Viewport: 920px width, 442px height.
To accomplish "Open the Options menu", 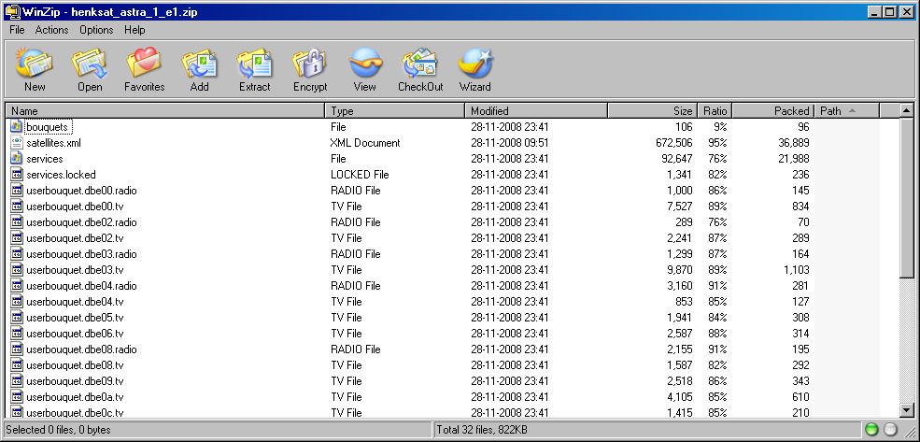I will coord(96,30).
